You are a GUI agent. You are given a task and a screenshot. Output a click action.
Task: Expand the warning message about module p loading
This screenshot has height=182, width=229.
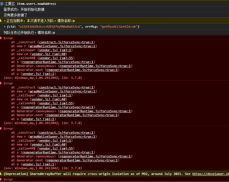tap(5, 21)
